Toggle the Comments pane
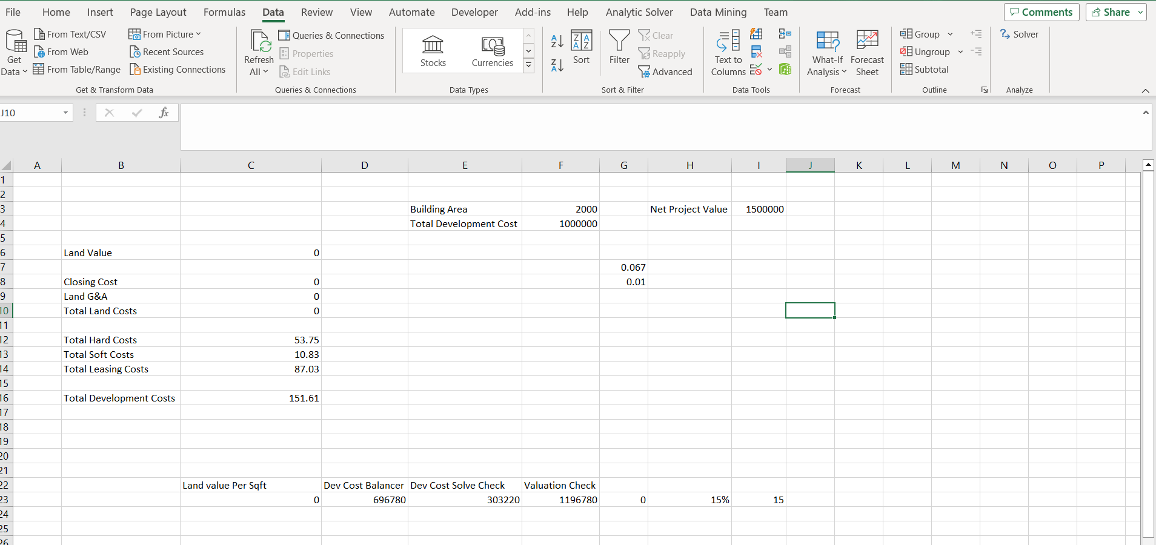 1041,12
